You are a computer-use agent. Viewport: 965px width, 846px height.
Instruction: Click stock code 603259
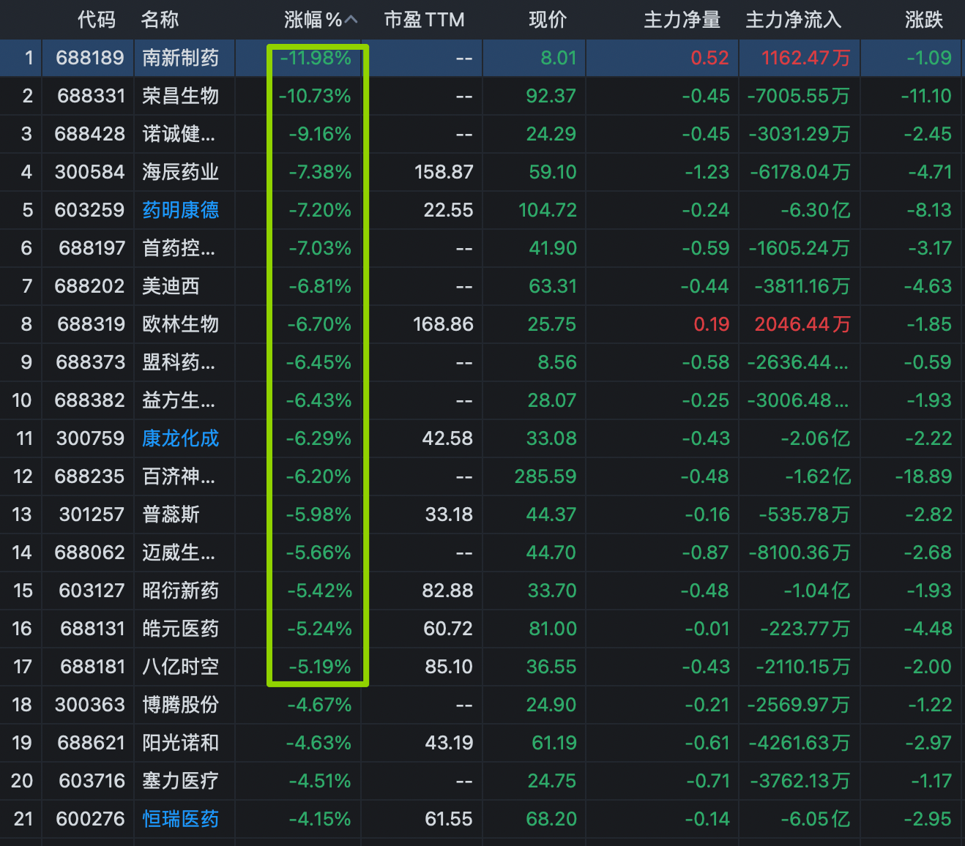tap(90, 210)
